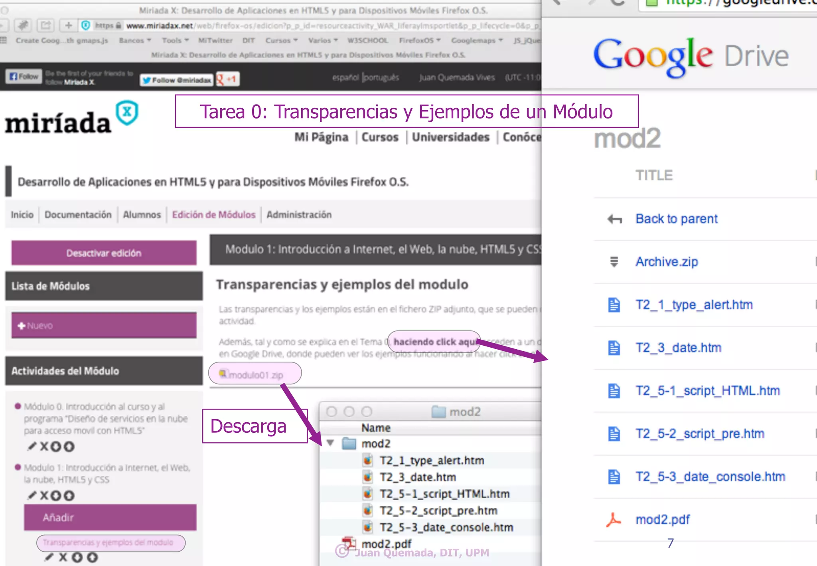Viewport: 817px width, 566px height.
Task: Delete the Transparencias y ejemplos activity via its X icon
Action: click(63, 557)
